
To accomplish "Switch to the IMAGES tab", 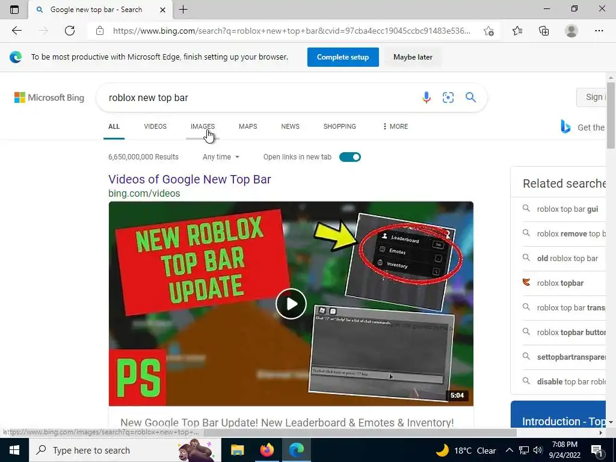I will [203, 126].
